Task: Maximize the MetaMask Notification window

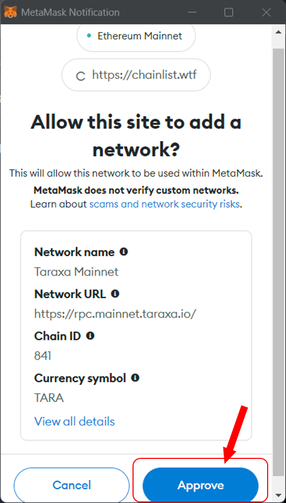Action: pyautogui.click(x=229, y=12)
